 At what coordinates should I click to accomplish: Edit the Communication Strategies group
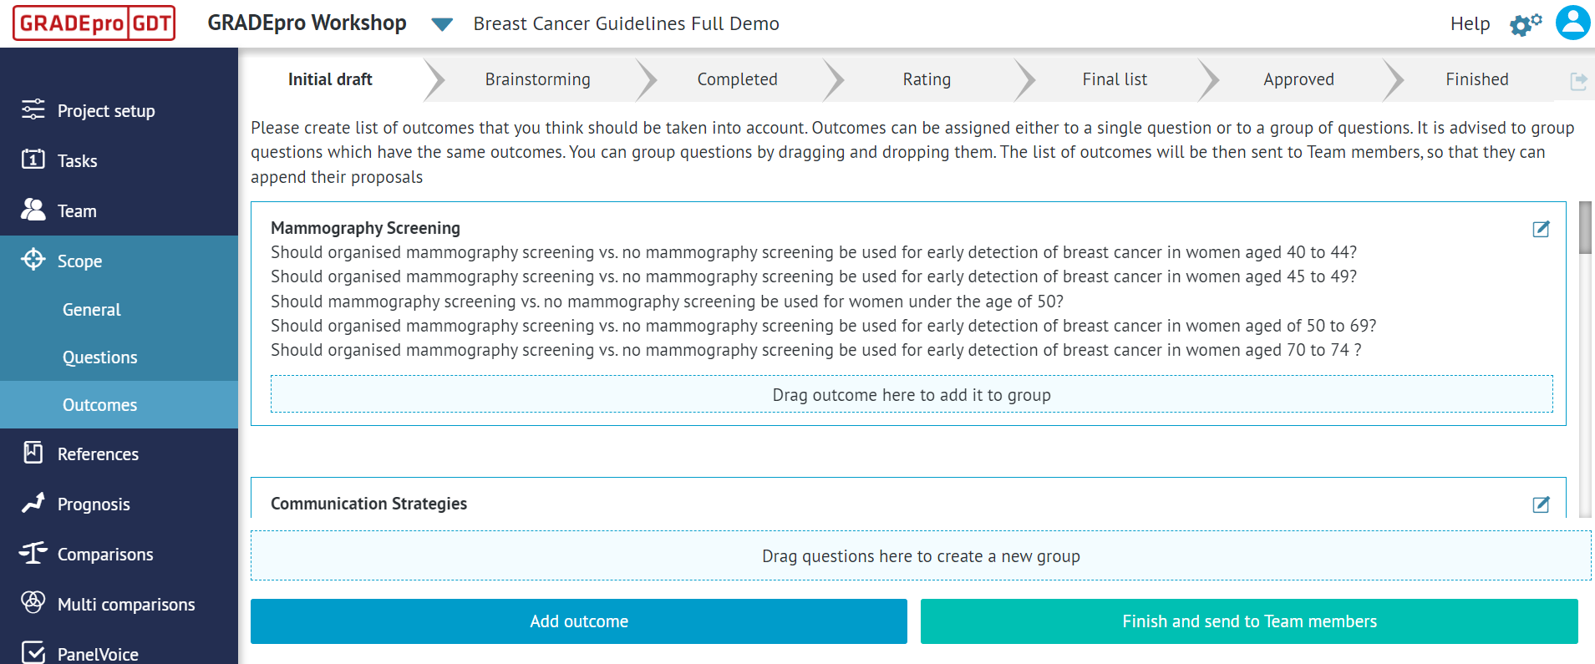[x=1542, y=504]
